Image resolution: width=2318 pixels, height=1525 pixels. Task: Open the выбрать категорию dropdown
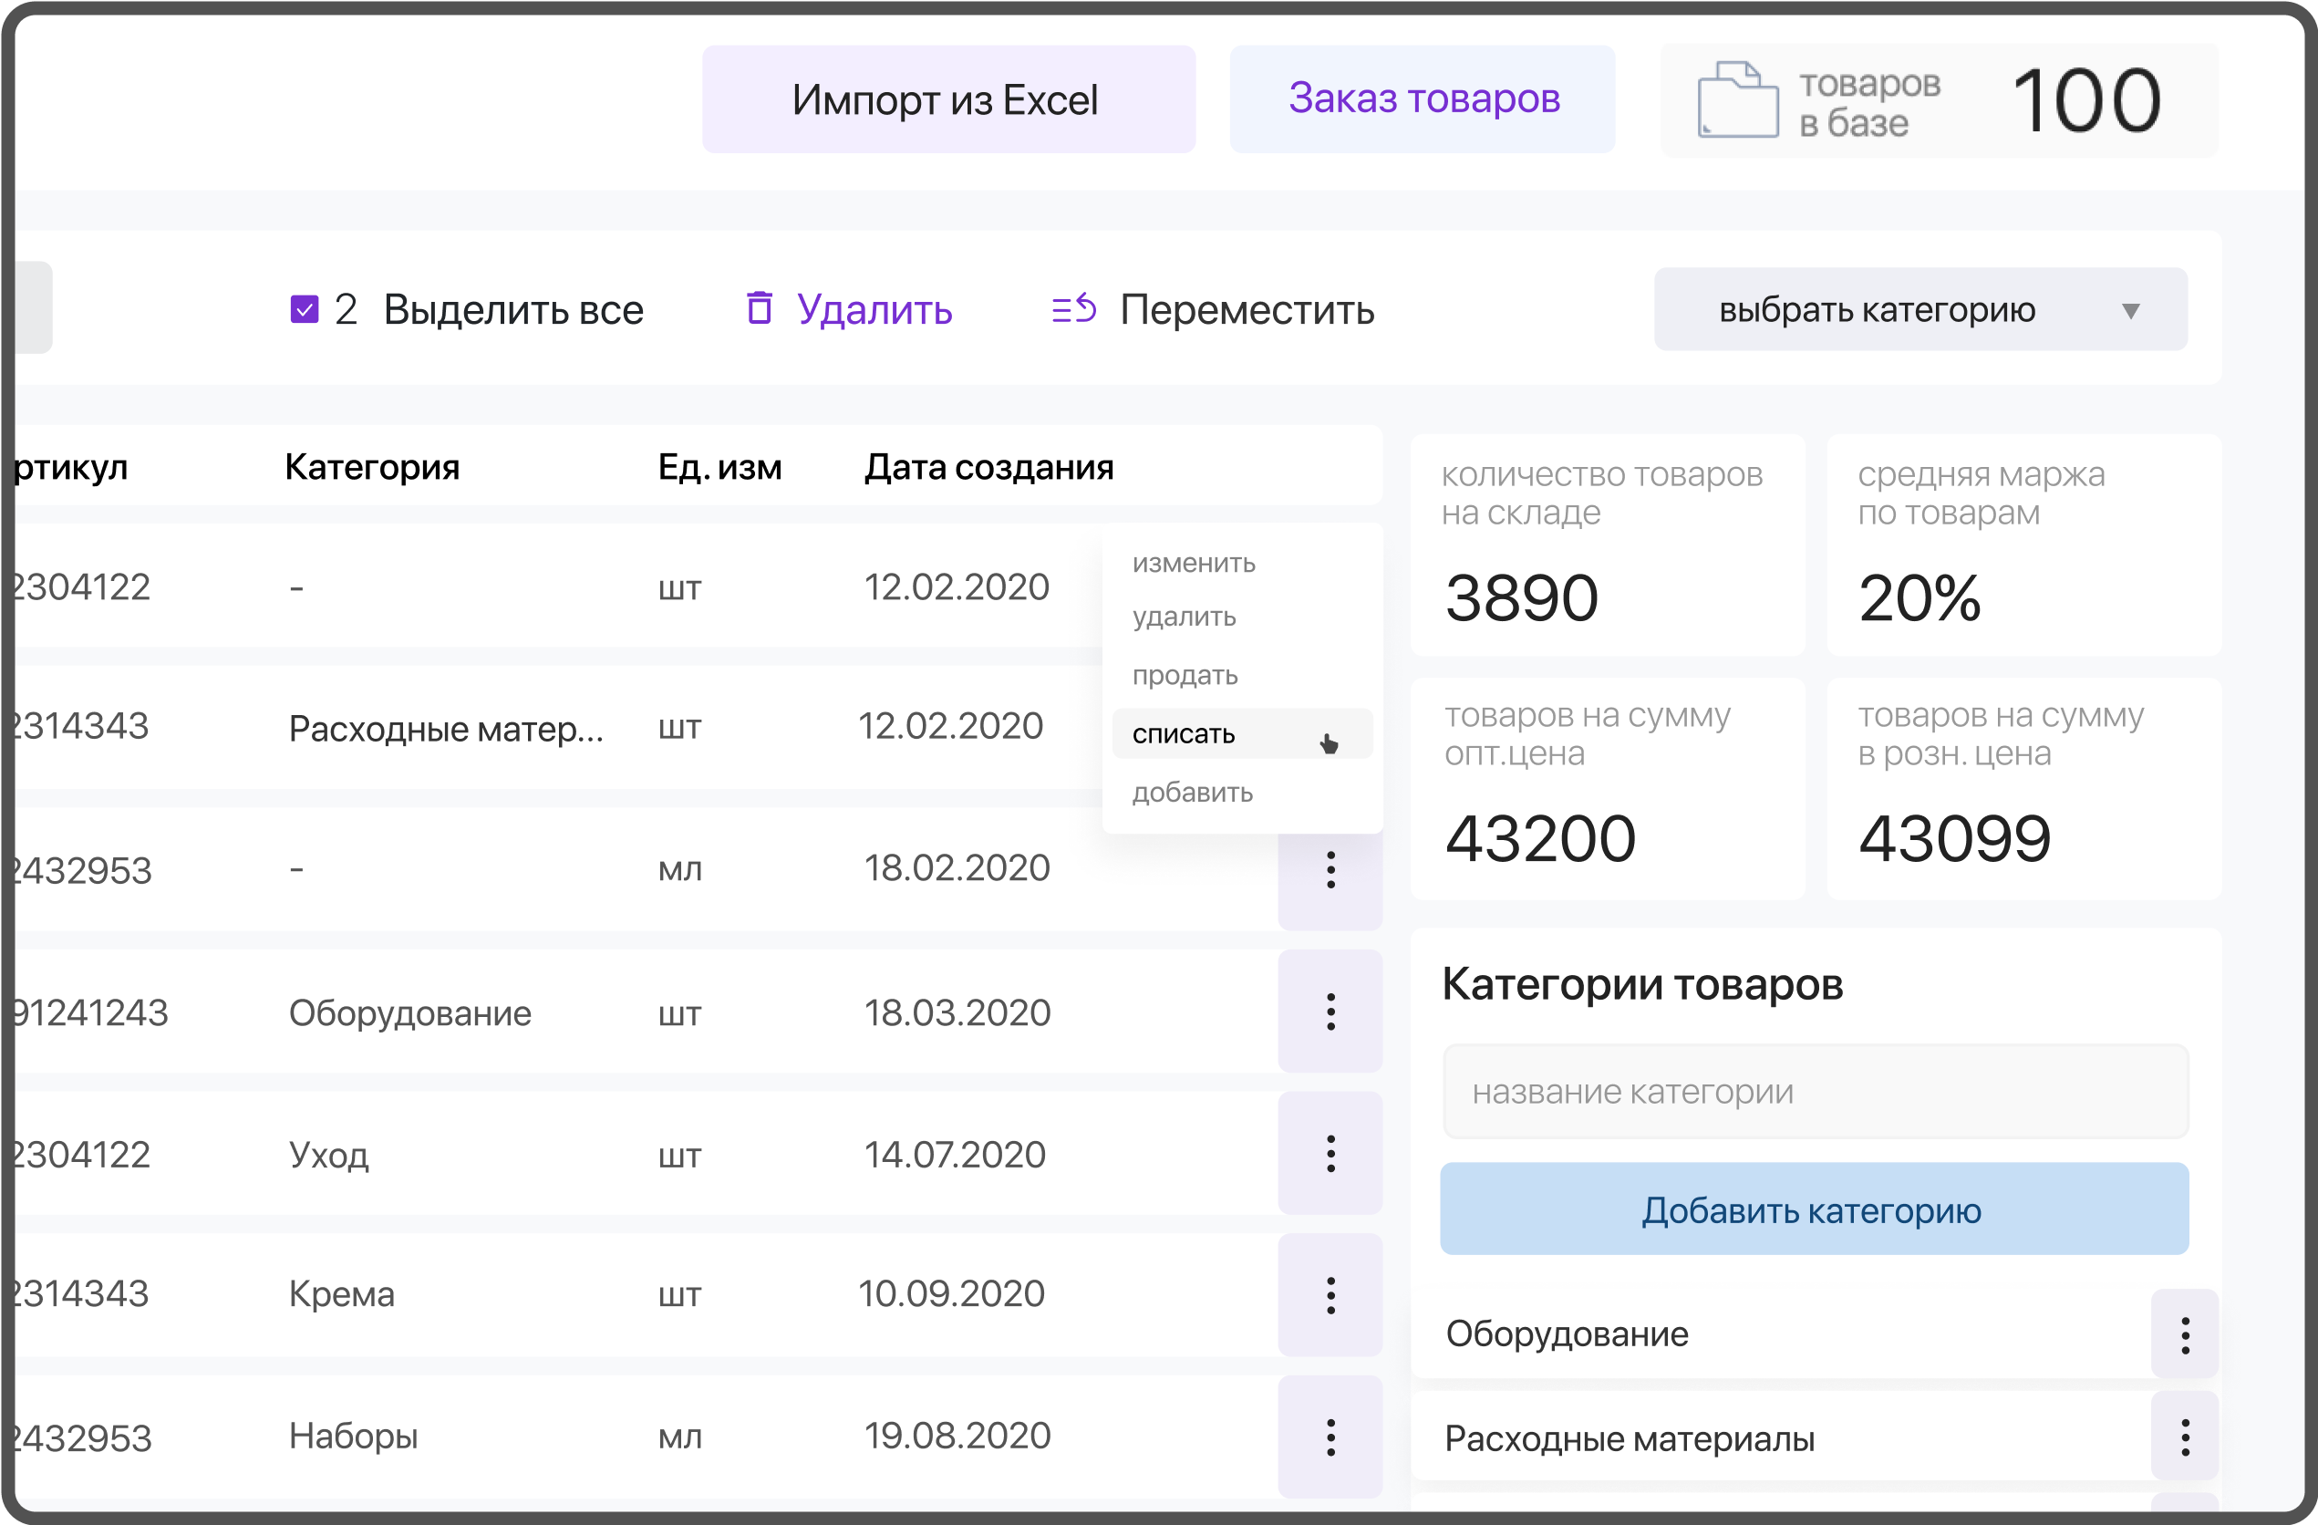(x=1920, y=310)
